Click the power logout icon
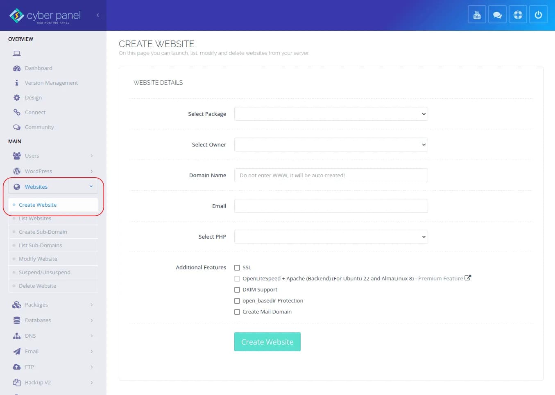 538,15
